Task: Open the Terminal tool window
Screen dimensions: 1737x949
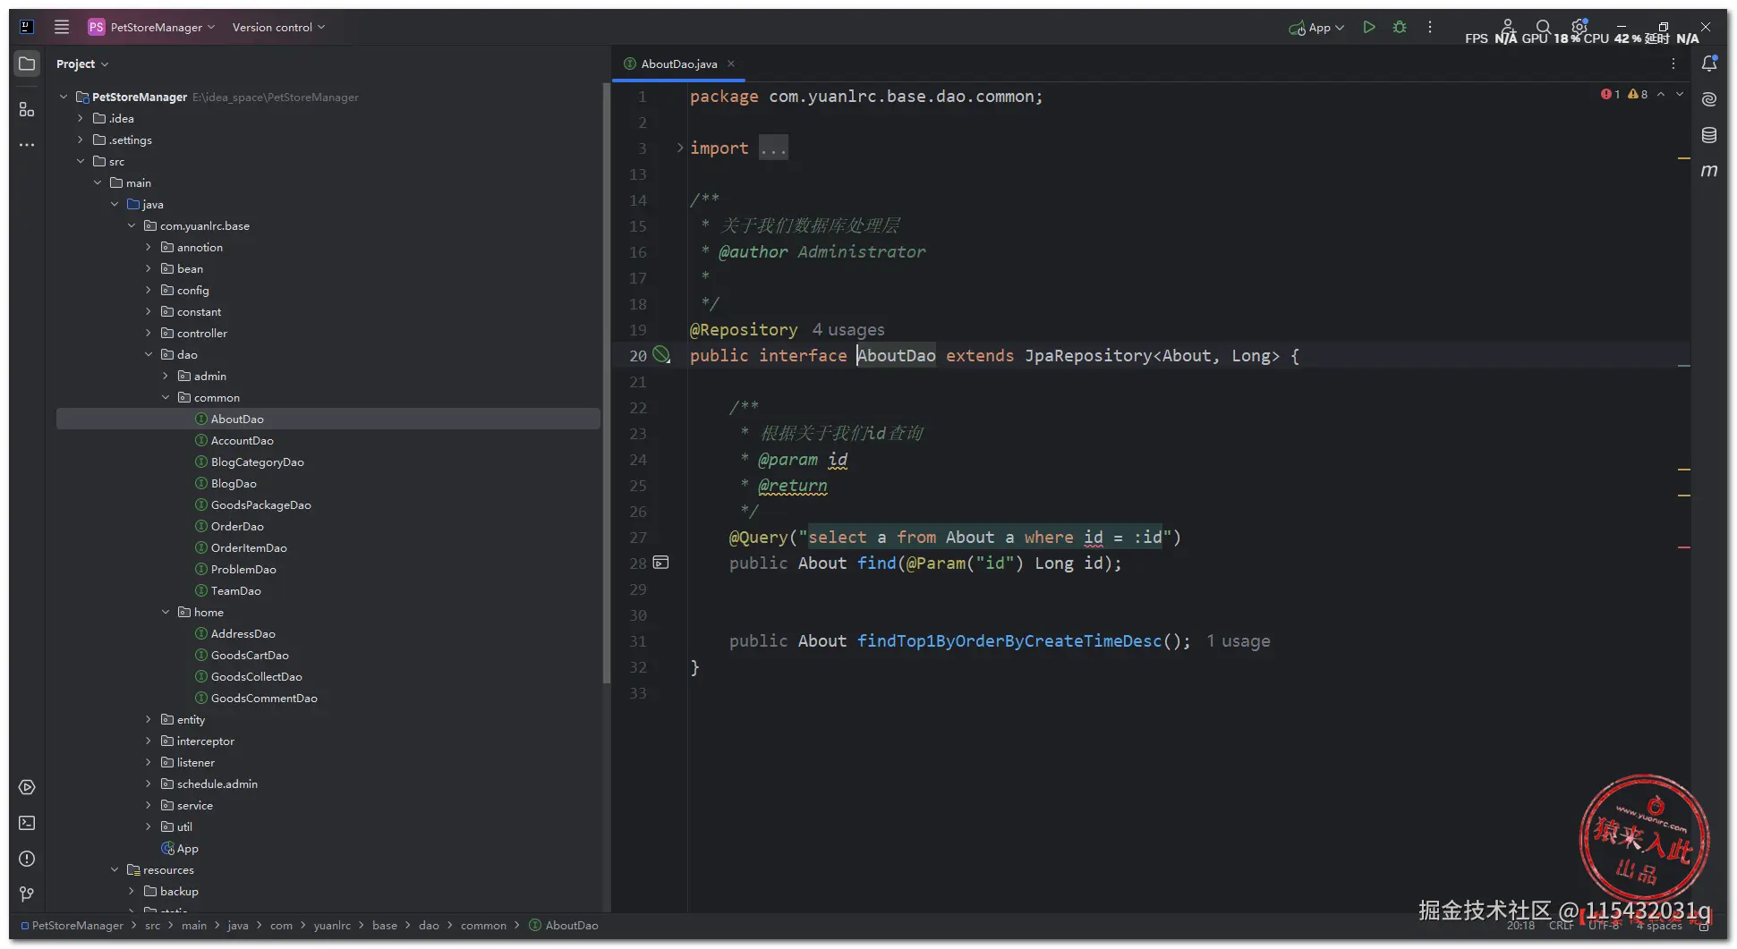Action: coord(27,823)
